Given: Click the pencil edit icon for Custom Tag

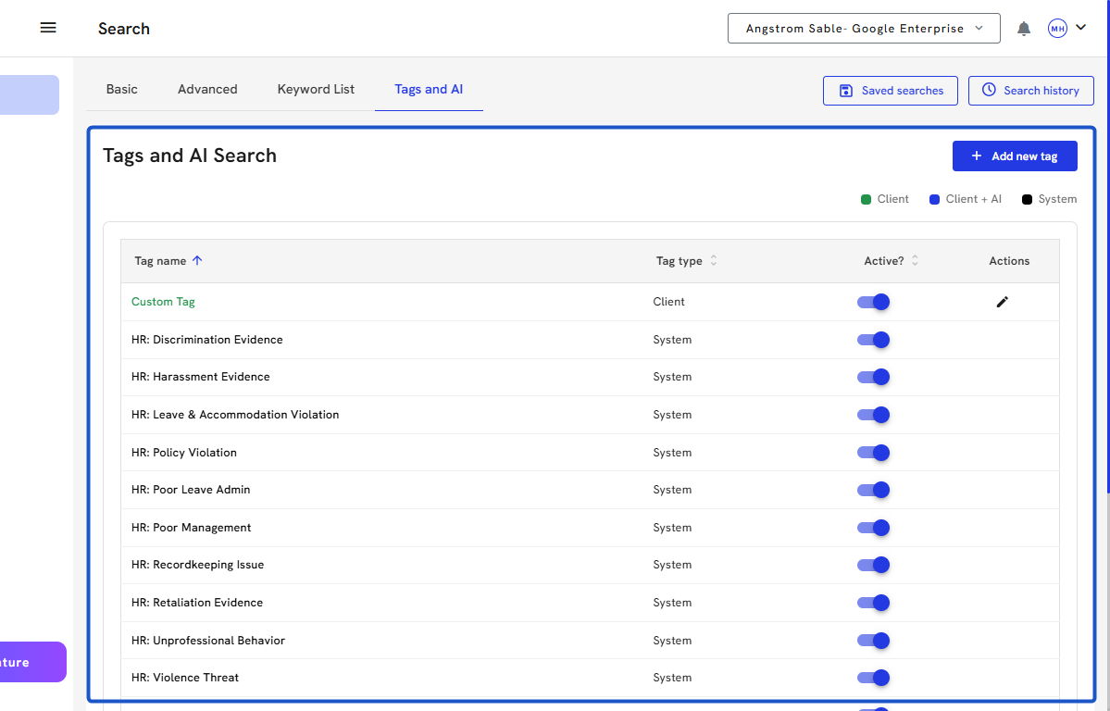Looking at the screenshot, I should click(1002, 302).
